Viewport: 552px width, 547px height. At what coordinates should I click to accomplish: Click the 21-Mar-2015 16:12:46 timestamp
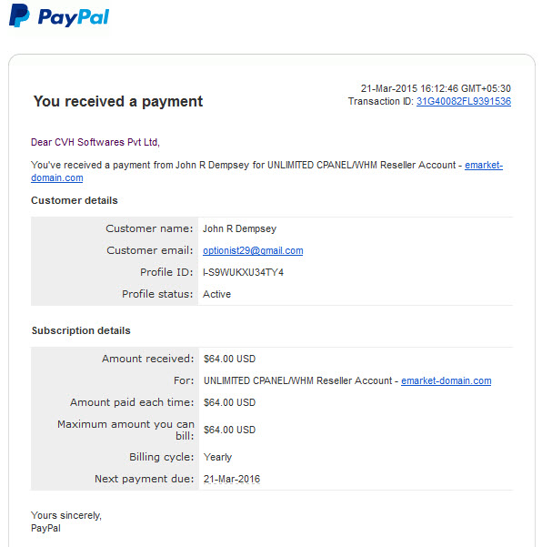click(436, 88)
